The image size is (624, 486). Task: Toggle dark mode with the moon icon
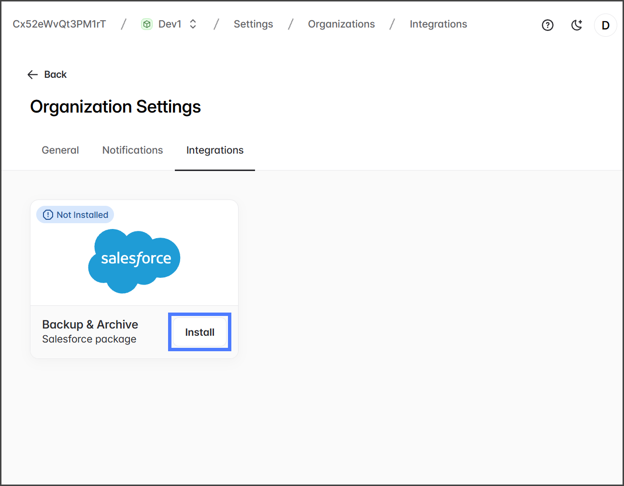pos(576,25)
